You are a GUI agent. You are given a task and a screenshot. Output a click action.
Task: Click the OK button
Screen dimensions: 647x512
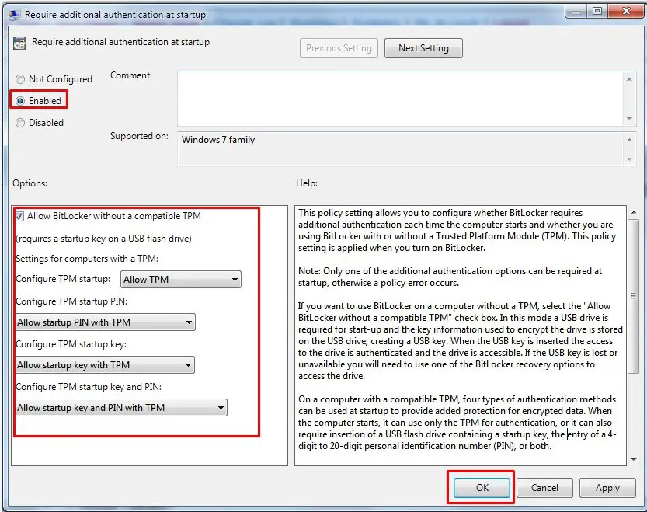tap(482, 488)
